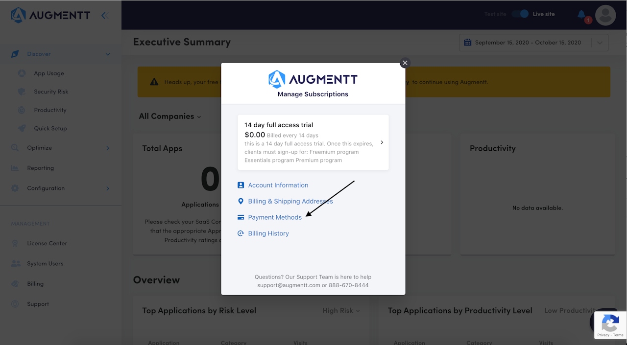Image resolution: width=627 pixels, height=345 pixels.
Task: Click the Productivity sidebar icon
Action: 22,110
